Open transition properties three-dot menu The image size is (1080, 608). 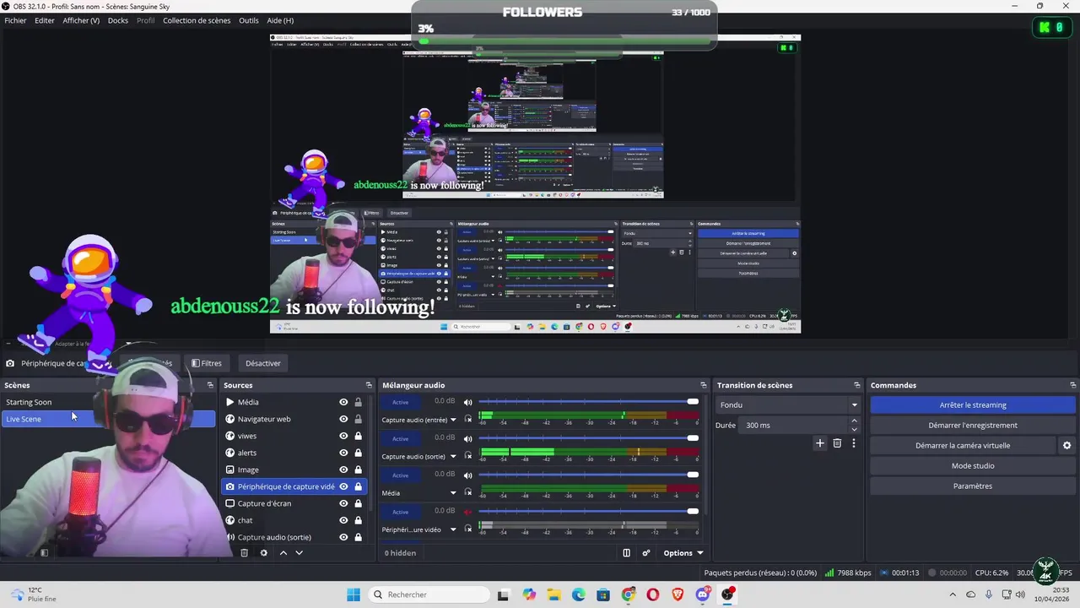click(x=853, y=443)
